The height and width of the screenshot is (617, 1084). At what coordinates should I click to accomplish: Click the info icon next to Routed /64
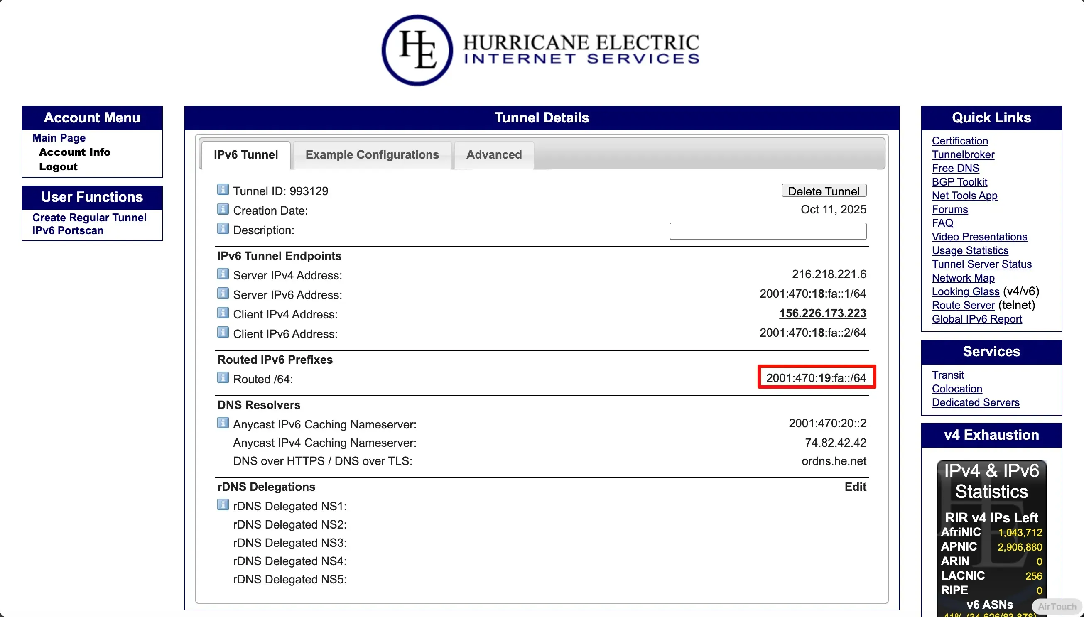pyautogui.click(x=223, y=377)
